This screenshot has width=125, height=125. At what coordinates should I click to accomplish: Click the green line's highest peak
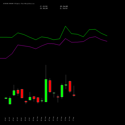[65, 26]
